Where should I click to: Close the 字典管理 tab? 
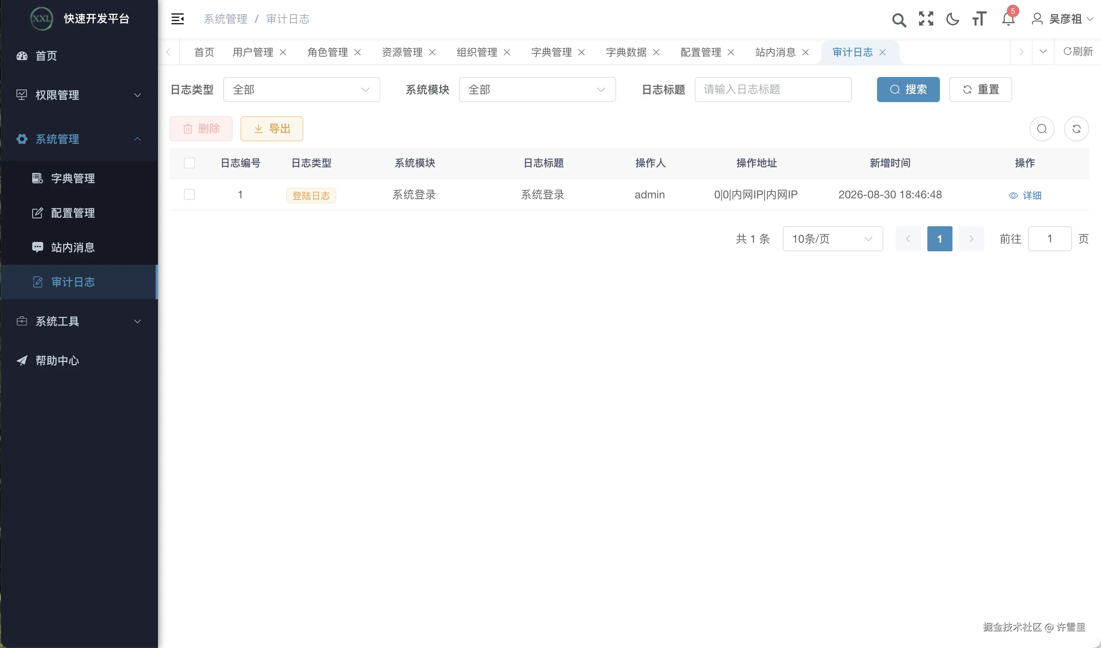[582, 52]
